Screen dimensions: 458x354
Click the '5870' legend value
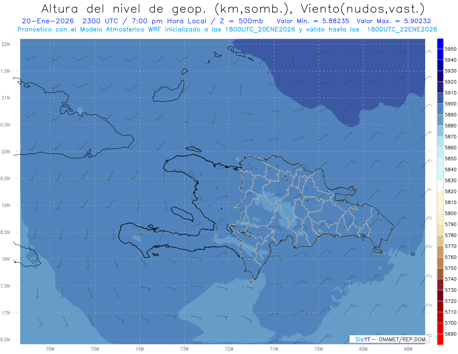coord(451,137)
